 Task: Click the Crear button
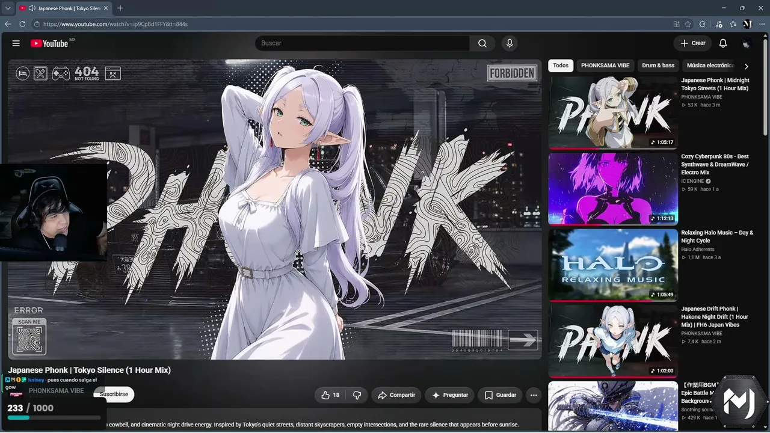click(x=693, y=43)
